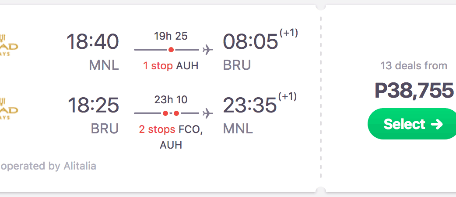Click the 19h 25 flight duration
The height and width of the screenshot is (197, 456).
point(171,36)
